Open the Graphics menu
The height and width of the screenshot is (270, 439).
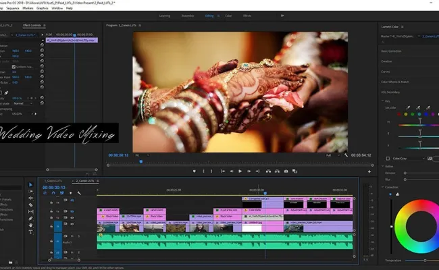coord(43,8)
